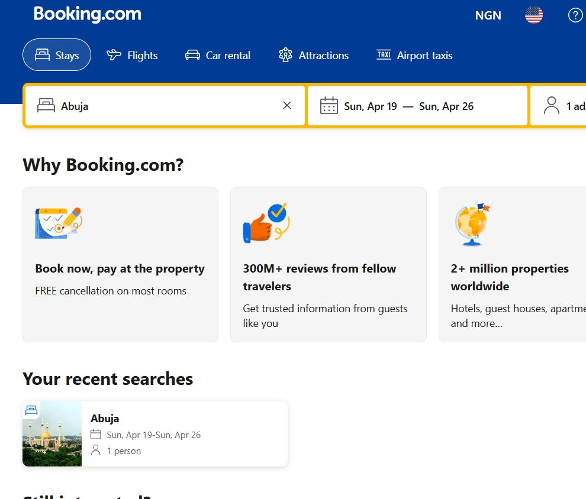Click the Book now, pay at property card
586x499 pixels.
[120, 265]
